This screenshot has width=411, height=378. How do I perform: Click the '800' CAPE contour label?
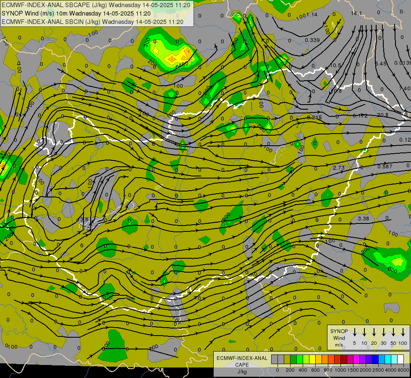[x=393, y=269]
